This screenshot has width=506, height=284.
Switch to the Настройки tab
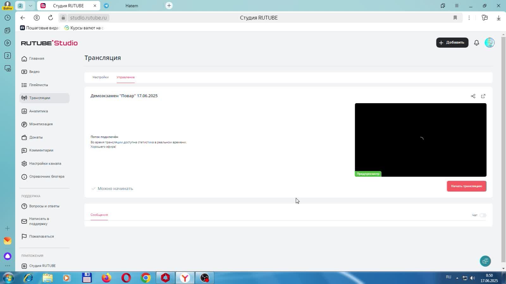click(101, 77)
